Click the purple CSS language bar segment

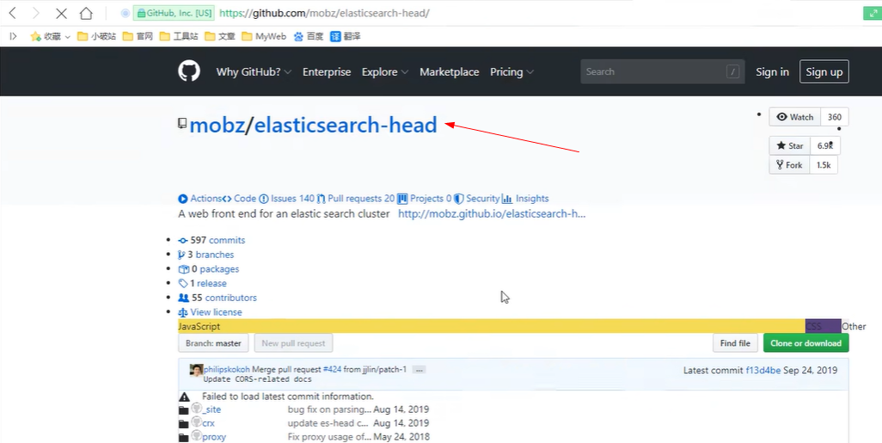823,327
